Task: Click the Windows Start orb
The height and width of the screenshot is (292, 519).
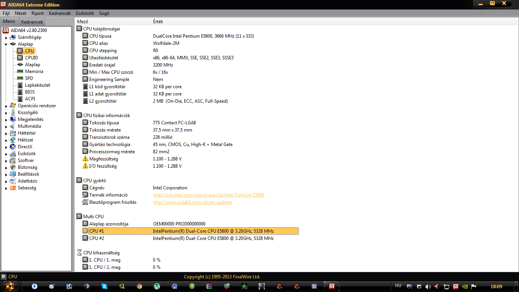Action: pyautogui.click(x=9, y=286)
